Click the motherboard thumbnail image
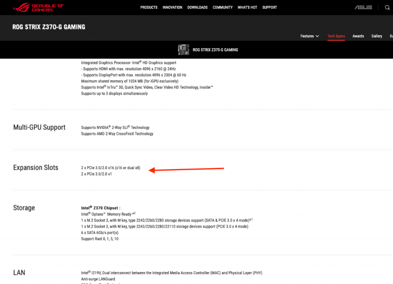 pyautogui.click(x=183, y=50)
